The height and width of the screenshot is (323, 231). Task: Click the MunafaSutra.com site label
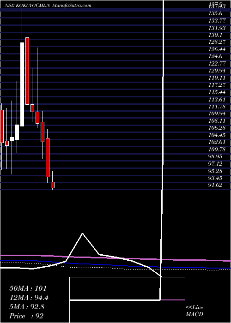click(x=72, y=6)
